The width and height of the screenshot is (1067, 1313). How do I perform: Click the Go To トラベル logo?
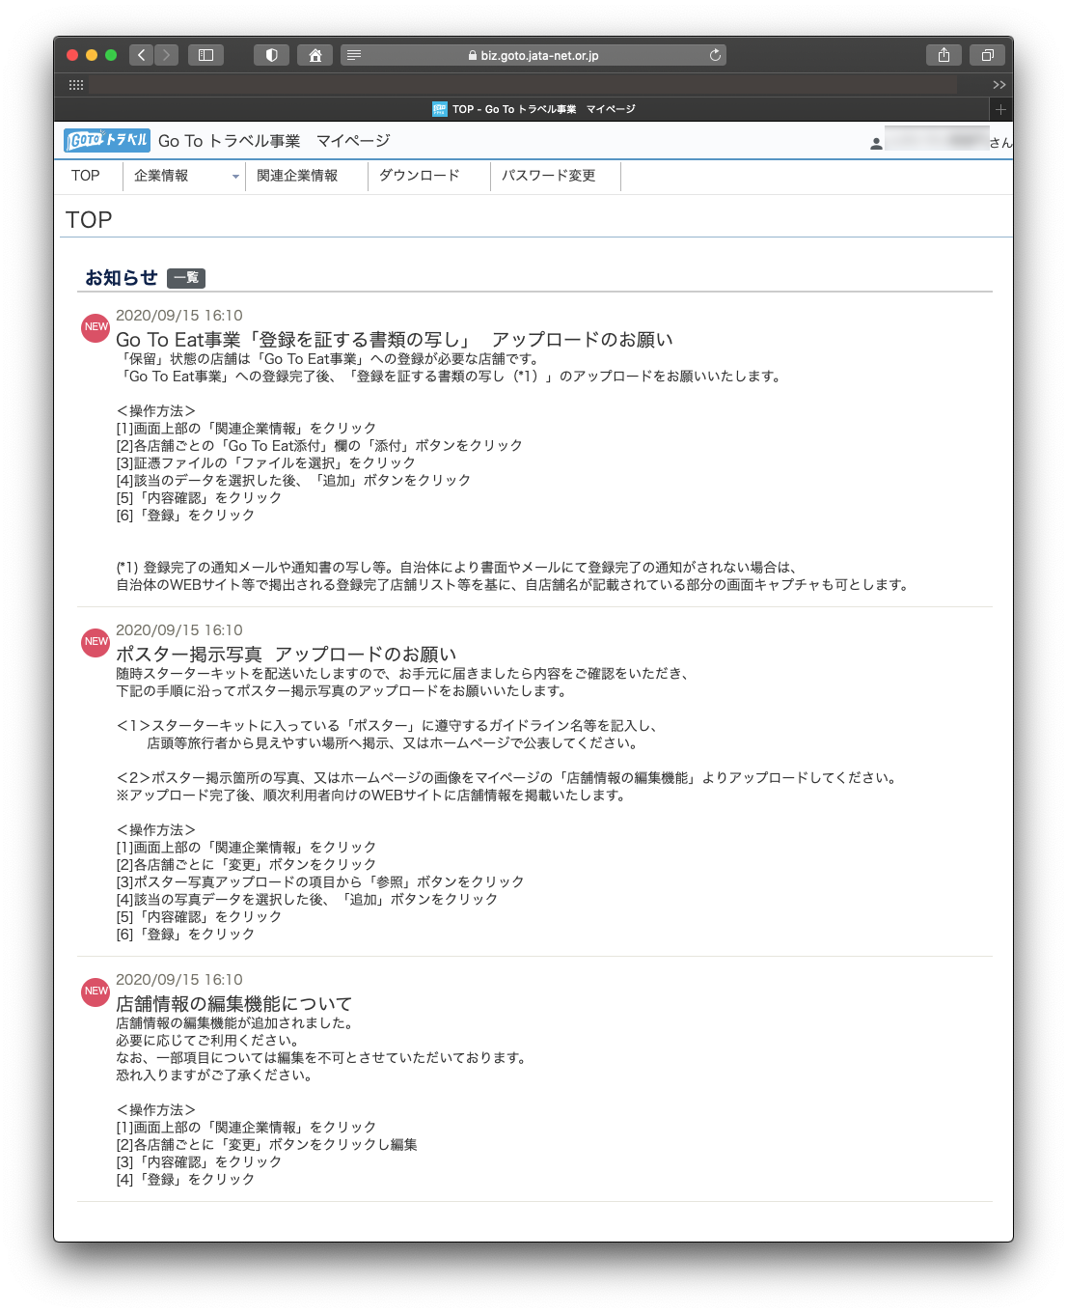point(107,141)
